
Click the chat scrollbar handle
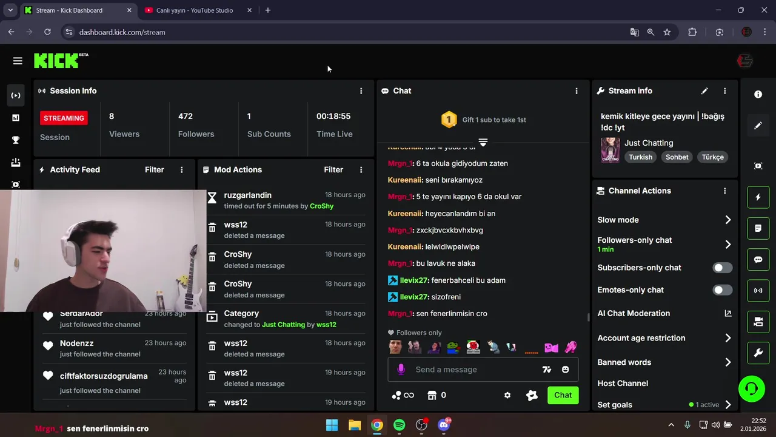point(587,317)
